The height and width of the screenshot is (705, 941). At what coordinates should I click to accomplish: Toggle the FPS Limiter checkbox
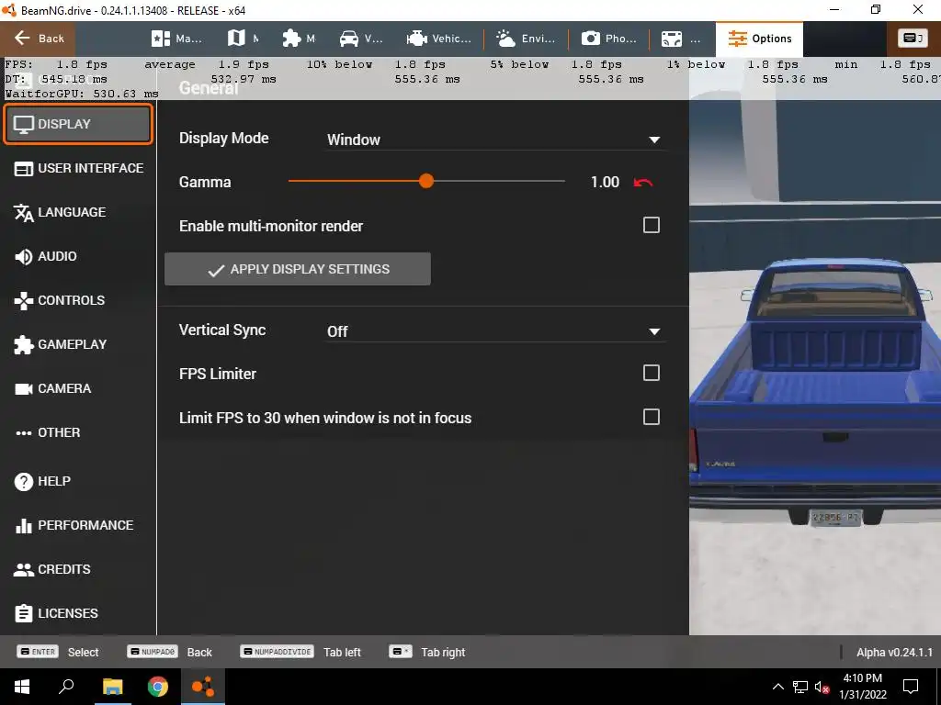(x=652, y=373)
